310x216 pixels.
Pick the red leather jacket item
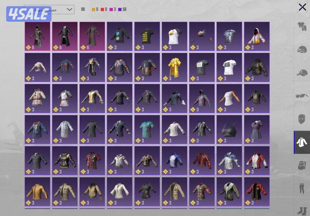pos(202,160)
